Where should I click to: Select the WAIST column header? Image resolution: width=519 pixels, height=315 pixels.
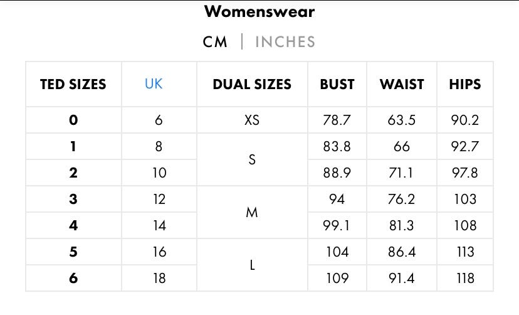[402, 84]
